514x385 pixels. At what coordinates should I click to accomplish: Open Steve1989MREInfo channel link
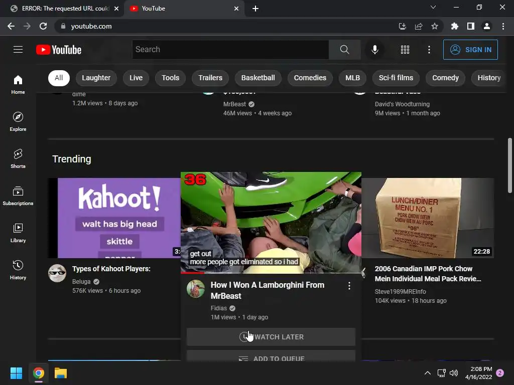tap(400, 291)
